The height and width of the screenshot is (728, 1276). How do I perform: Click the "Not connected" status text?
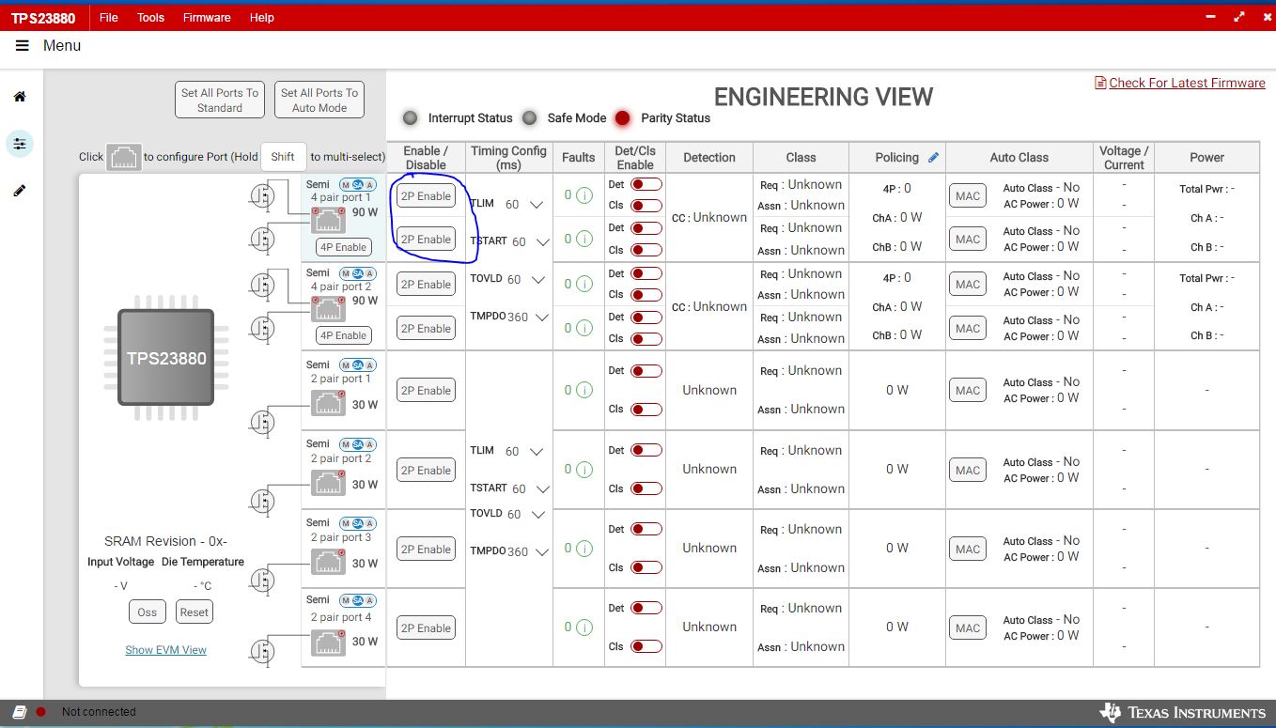tap(99, 712)
